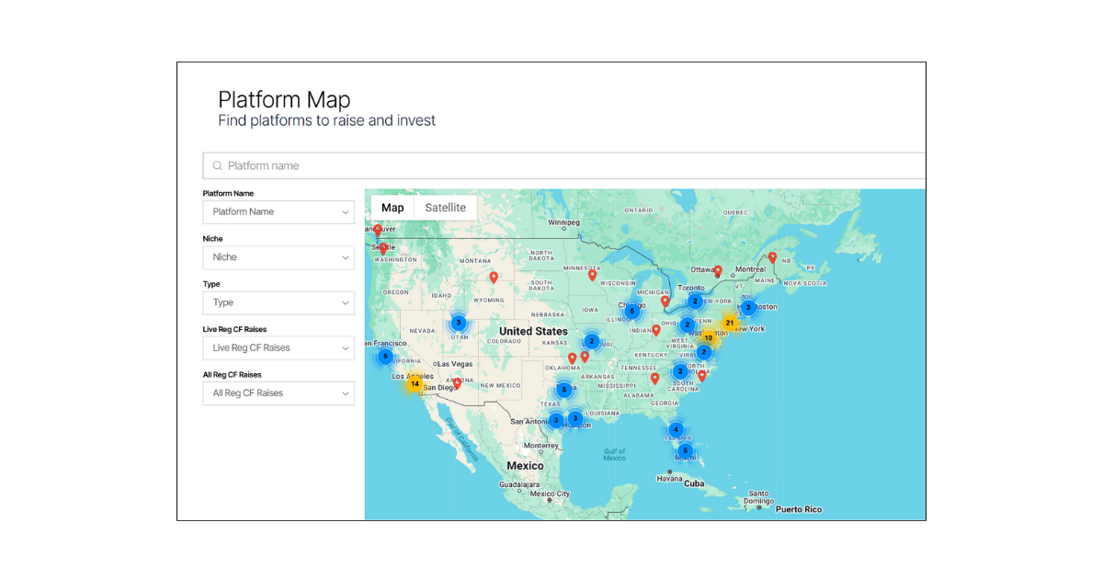Click the blue cluster of 3 at Houston
The height and width of the screenshot is (579, 1103).
click(x=575, y=418)
